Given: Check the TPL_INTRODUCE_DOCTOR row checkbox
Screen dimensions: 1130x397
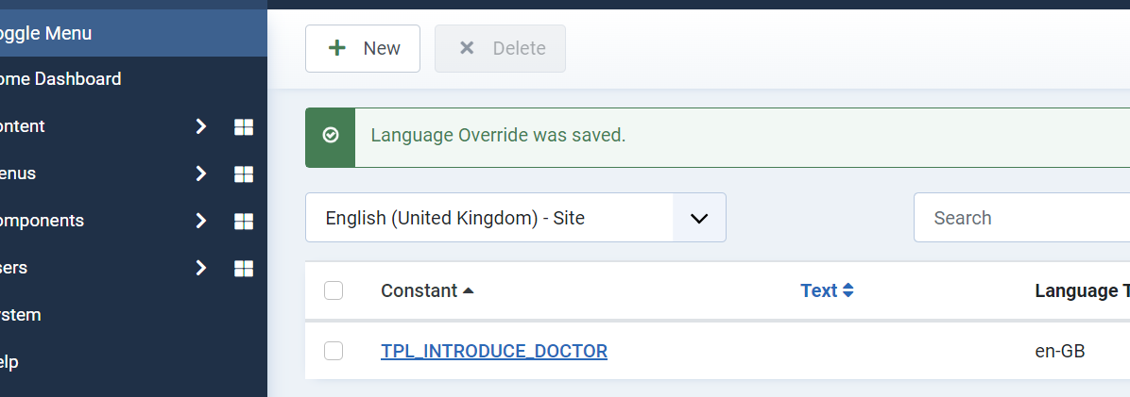Looking at the screenshot, I should (x=334, y=351).
